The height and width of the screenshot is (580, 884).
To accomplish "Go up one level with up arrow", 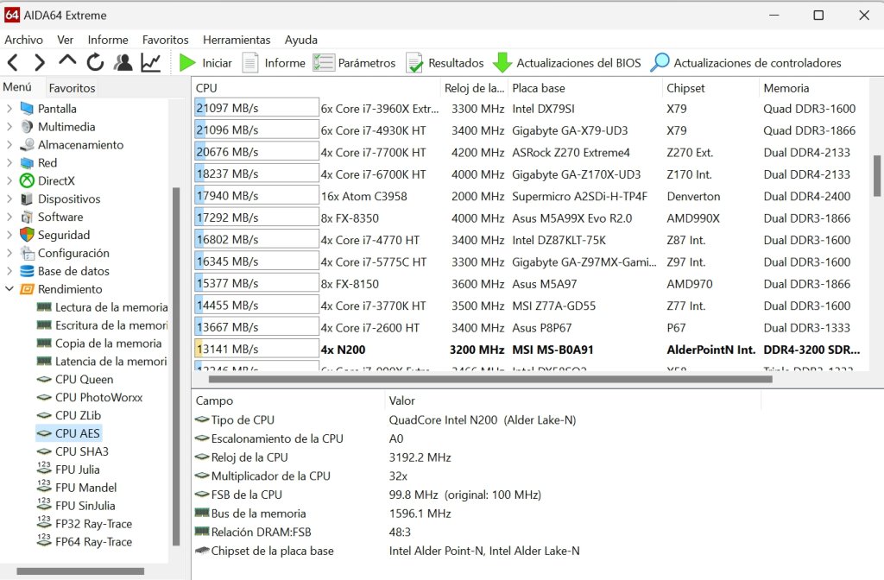I will point(67,60).
